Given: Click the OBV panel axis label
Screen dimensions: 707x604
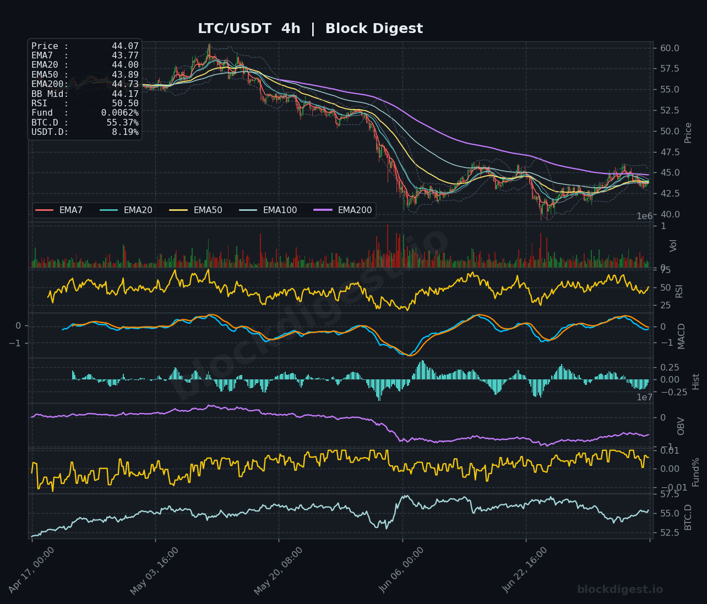Looking at the screenshot, I should [x=681, y=426].
